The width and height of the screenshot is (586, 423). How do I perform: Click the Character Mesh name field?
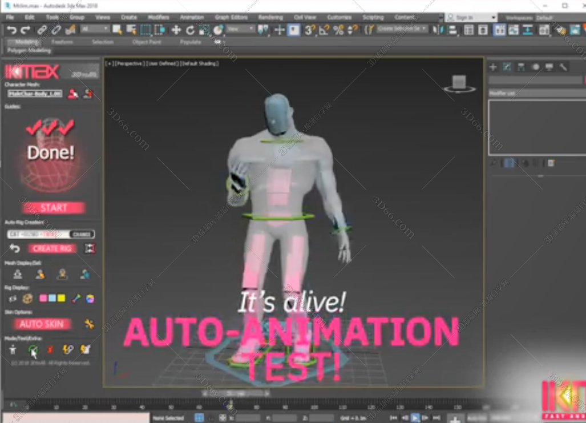[x=35, y=94]
